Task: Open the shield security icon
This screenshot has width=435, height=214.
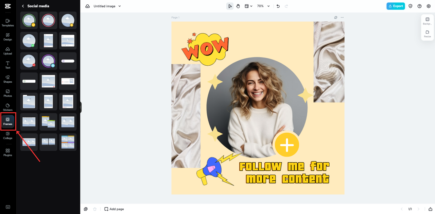Action: pos(411,6)
